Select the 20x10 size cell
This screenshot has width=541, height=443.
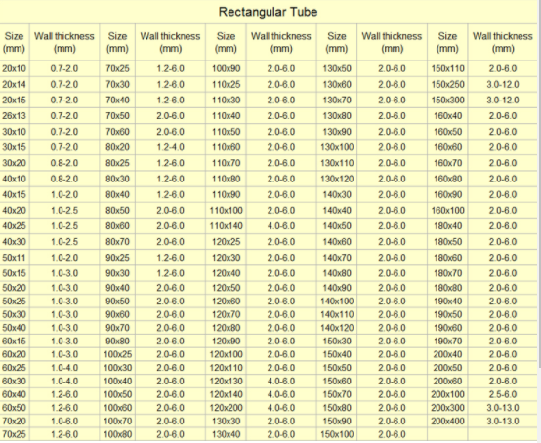pos(14,68)
